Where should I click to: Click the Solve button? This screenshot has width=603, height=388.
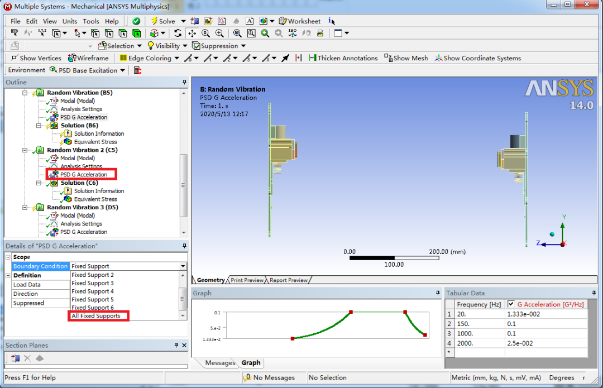point(163,21)
